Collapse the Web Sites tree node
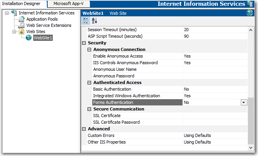The width and height of the screenshot is (258, 156). [x=14, y=32]
